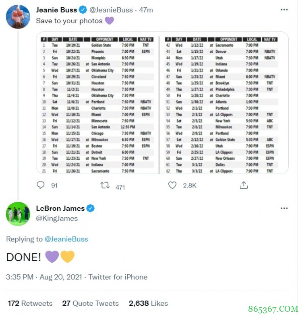
Task: Click the Twitter for iPhone source link
Action: click(x=118, y=277)
